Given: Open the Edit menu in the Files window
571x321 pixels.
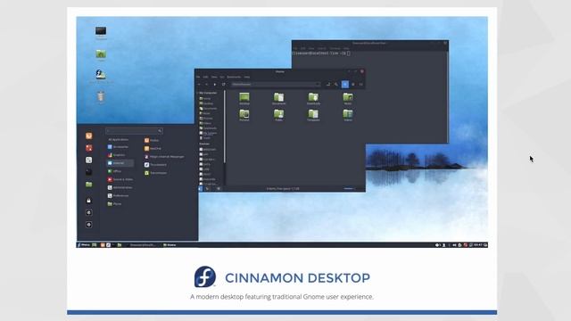Looking at the screenshot, I should 206,78.
